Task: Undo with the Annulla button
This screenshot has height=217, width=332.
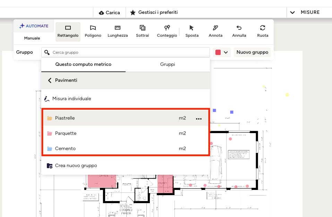Action: coord(239,31)
